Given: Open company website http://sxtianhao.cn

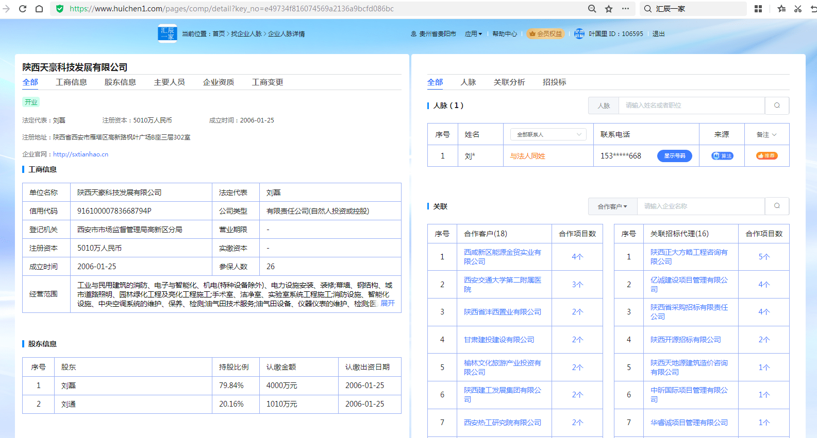Looking at the screenshot, I should (x=80, y=154).
